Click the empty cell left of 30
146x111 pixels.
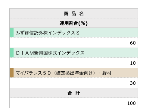pos(69,83)
